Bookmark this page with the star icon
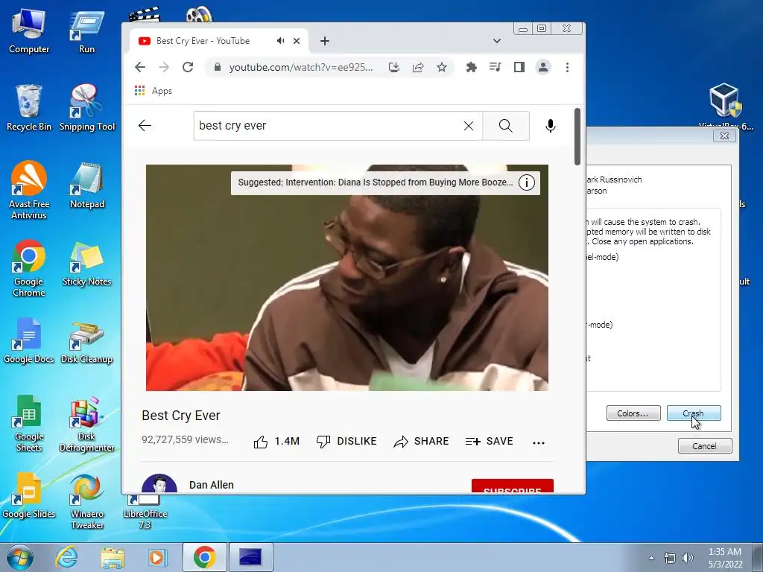This screenshot has width=763, height=572. click(442, 67)
